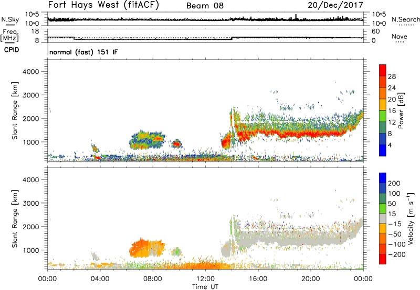Click the '04:00' time tick label
The width and height of the screenshot is (420, 290).
pyautogui.click(x=100, y=279)
